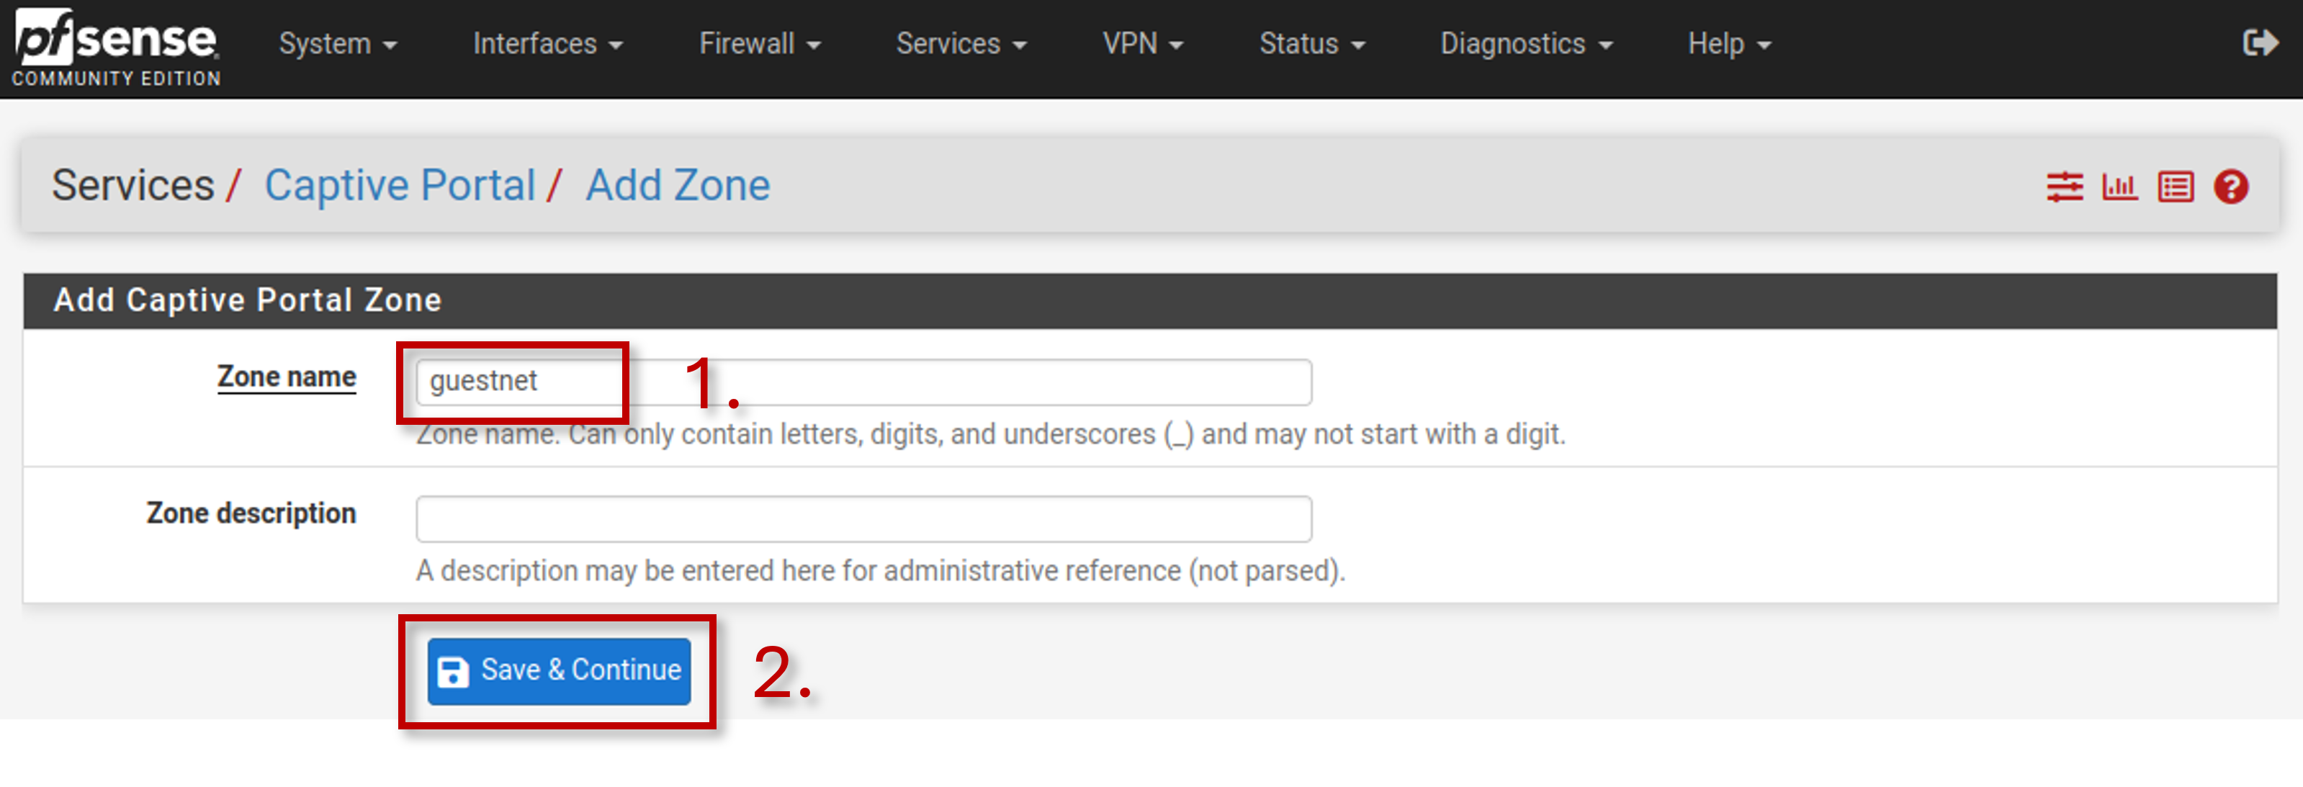The image size is (2303, 787).
Task: Click the red help question mark icon
Action: 2230,187
